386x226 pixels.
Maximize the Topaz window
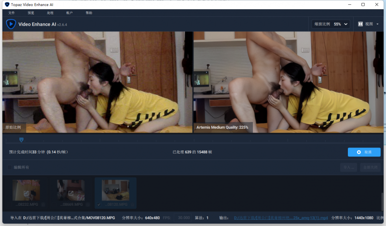coord(363,4)
